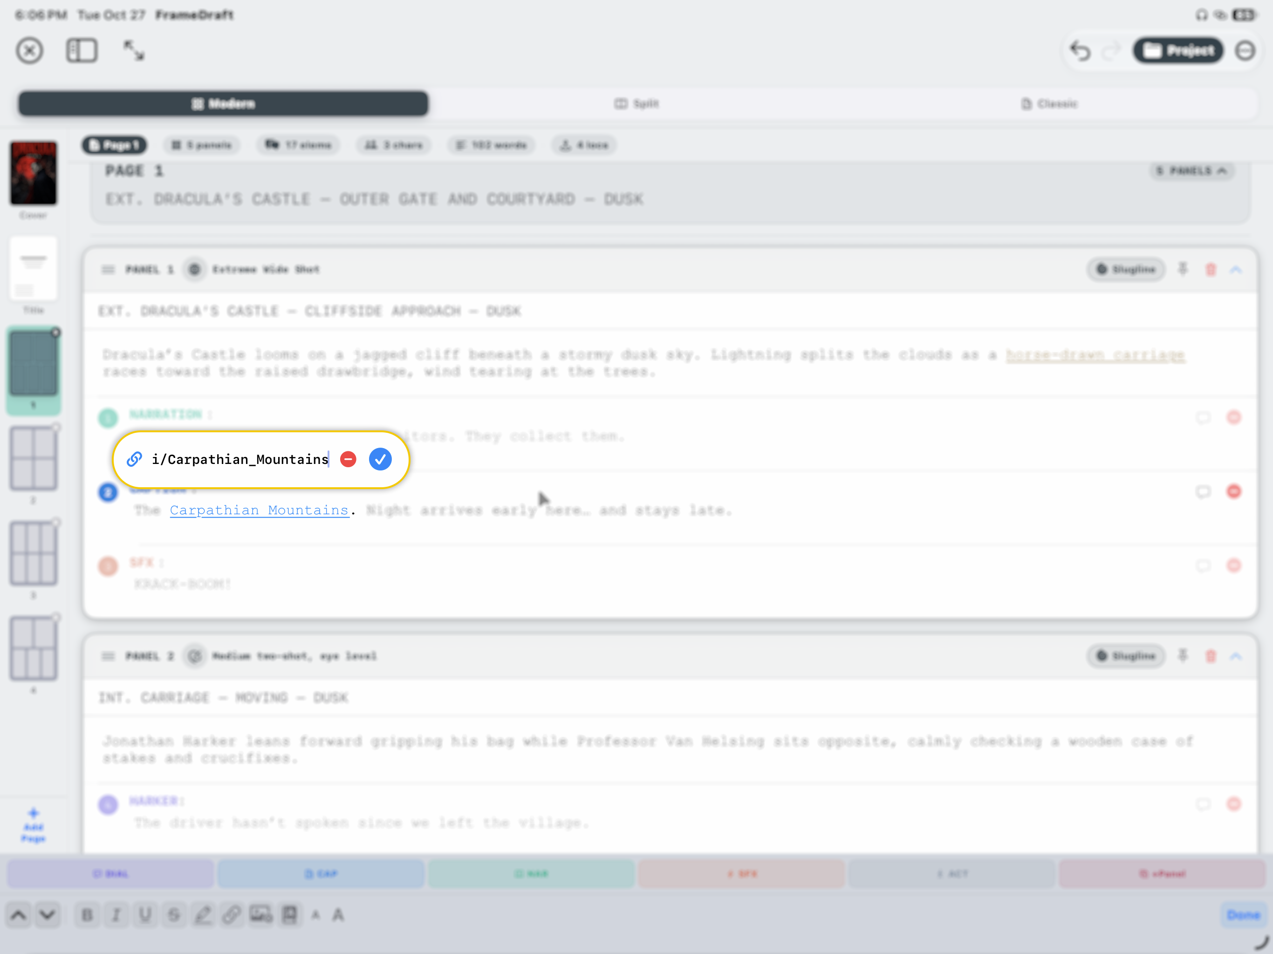Viewport: 1273px width, 954px height.
Task: Switch to the Modern view tab
Action: click(x=223, y=103)
